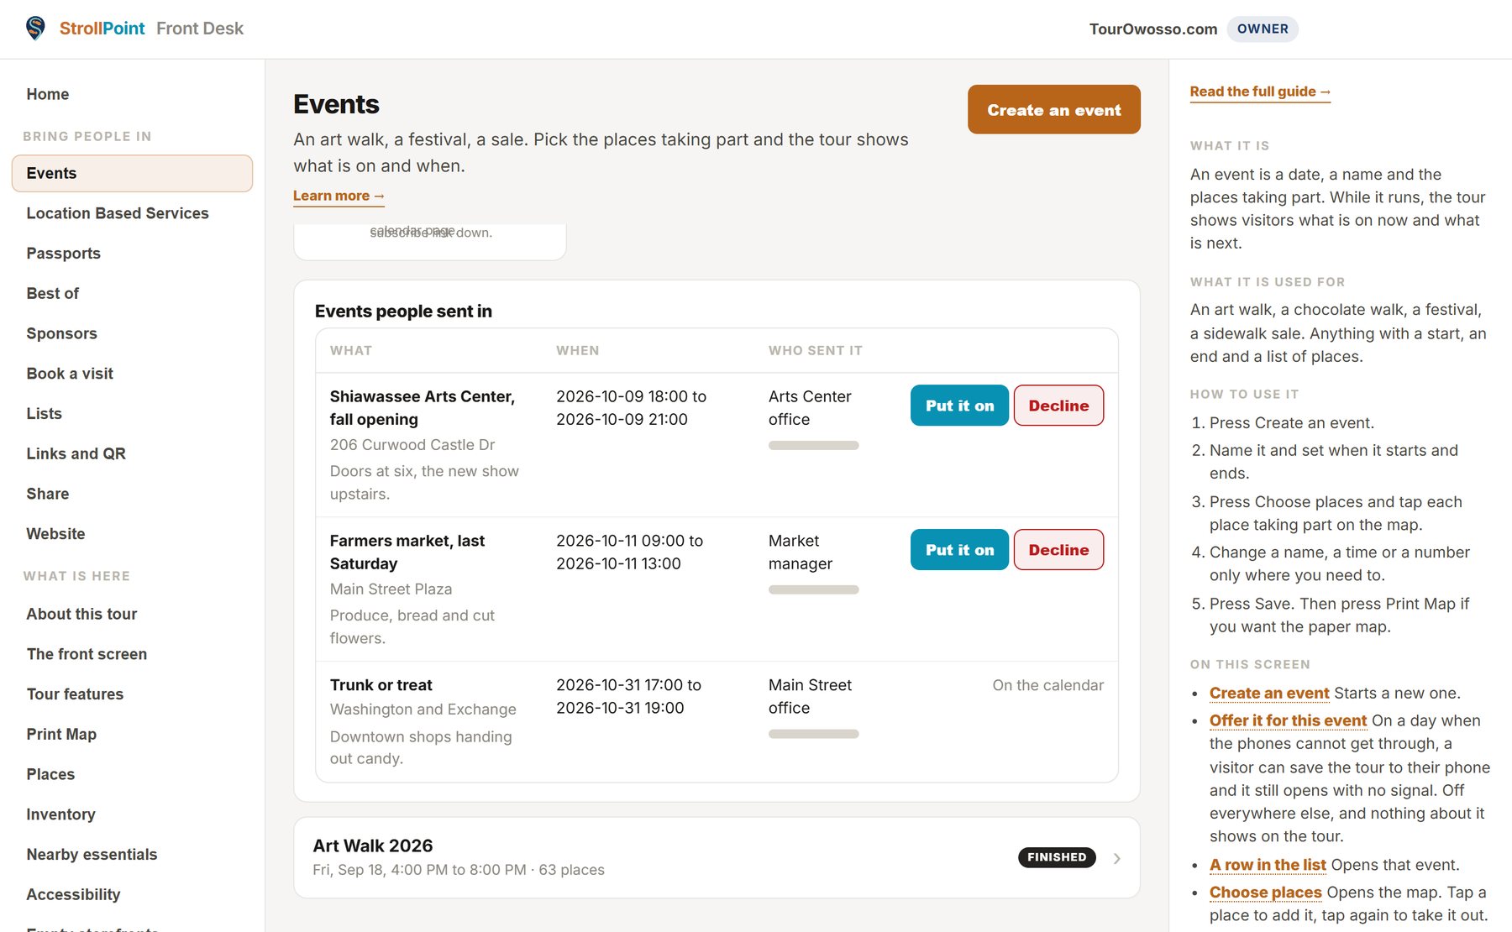Open Sponsors in the sidebar
Viewport: 1512px width, 932px height.
[x=132, y=333]
